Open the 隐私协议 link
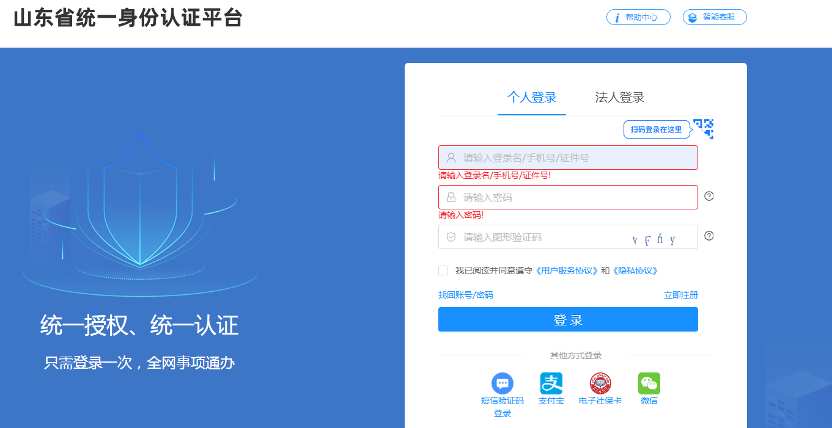The height and width of the screenshot is (428, 832). click(x=635, y=270)
